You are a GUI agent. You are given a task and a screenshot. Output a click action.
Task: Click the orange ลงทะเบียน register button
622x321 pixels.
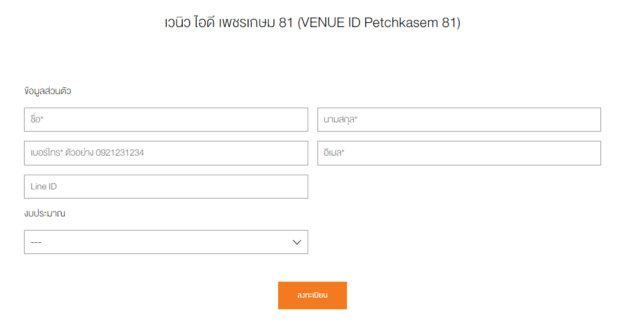click(x=312, y=295)
